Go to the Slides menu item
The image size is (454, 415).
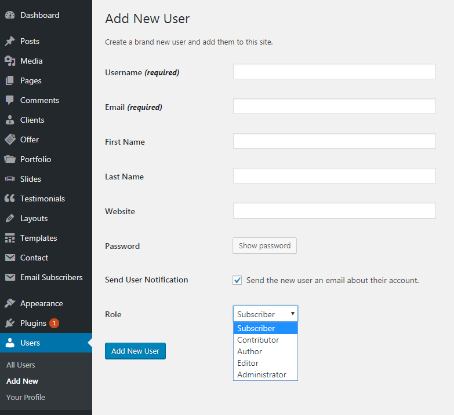click(x=46, y=179)
